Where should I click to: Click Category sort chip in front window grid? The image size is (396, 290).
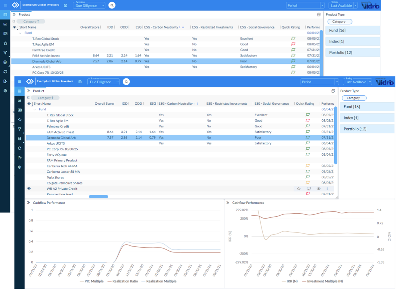[46, 98]
